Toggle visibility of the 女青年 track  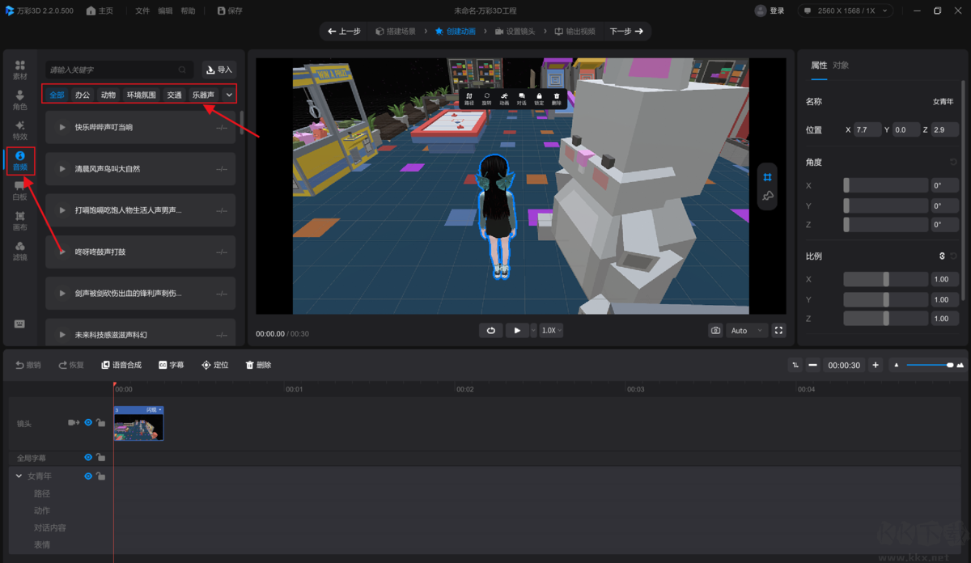pos(88,476)
